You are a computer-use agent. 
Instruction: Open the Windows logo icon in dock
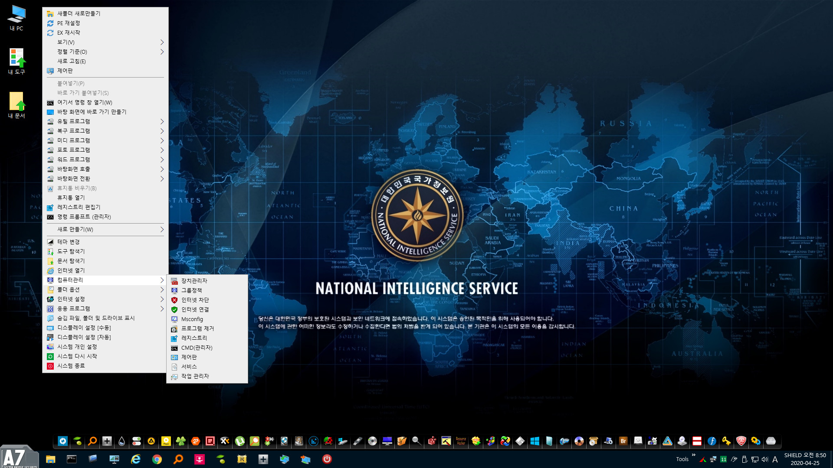(x=535, y=441)
